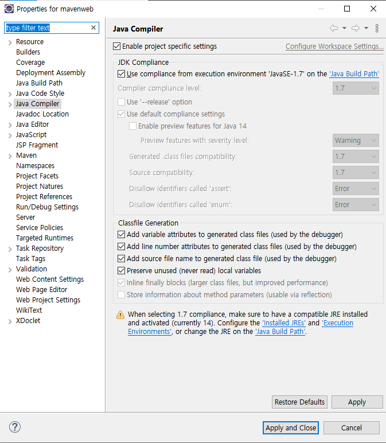Go forward using the right arrow icon

pos(356,28)
